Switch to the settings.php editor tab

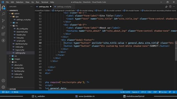(44, 7)
